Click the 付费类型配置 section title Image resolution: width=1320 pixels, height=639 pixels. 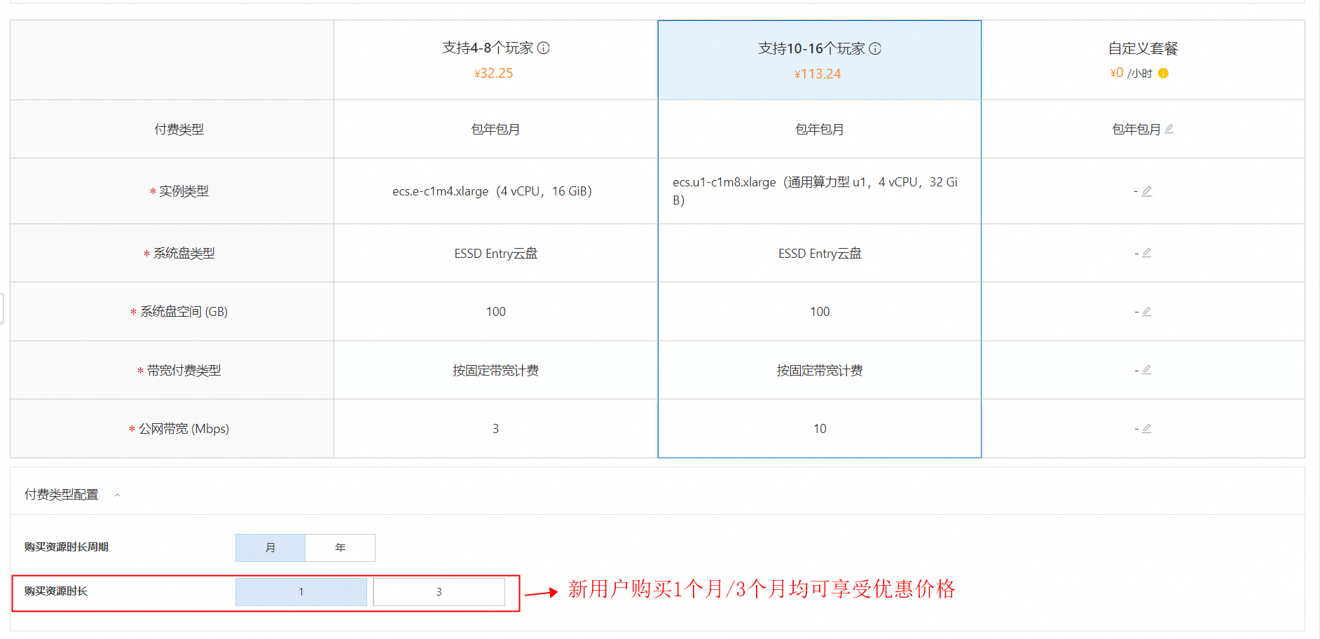pyautogui.click(x=62, y=495)
